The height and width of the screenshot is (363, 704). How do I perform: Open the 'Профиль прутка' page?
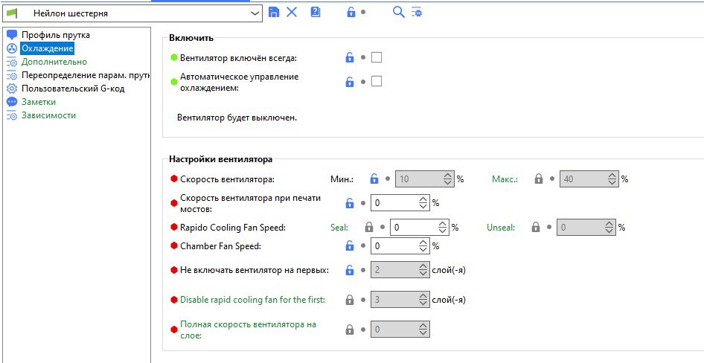click(x=56, y=35)
